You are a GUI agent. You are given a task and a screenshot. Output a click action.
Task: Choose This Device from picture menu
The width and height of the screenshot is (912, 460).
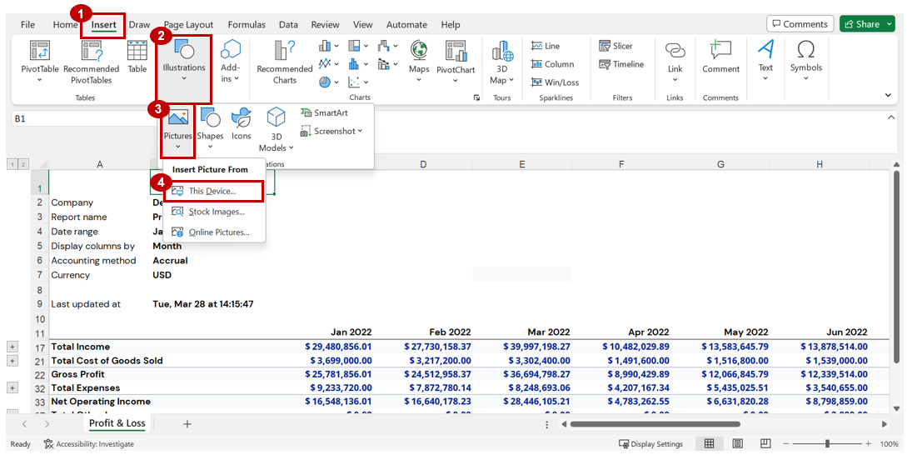(x=212, y=191)
